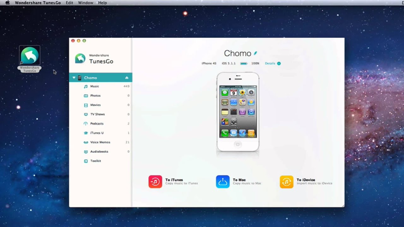Click the battery level indicator

(244, 63)
